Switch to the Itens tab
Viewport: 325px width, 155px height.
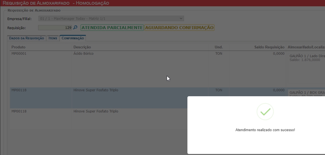click(x=53, y=38)
